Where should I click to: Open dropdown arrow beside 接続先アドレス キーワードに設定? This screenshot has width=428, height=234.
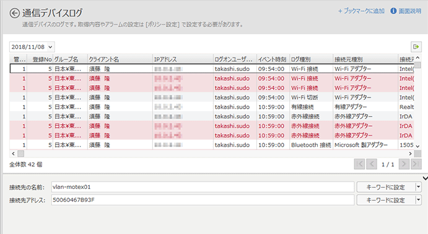418,200
